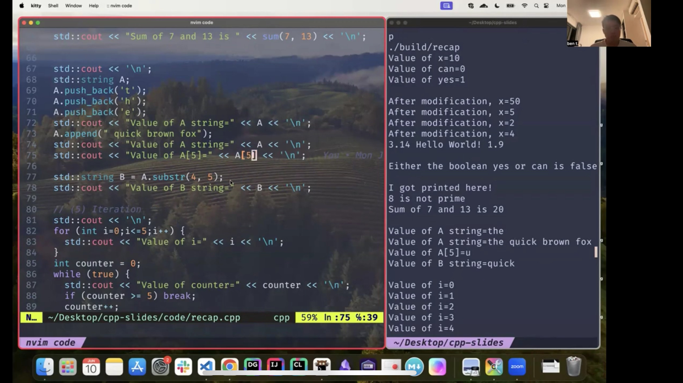The height and width of the screenshot is (383, 683).
Task: Open Control Center icon in menu bar
Action: tap(546, 6)
